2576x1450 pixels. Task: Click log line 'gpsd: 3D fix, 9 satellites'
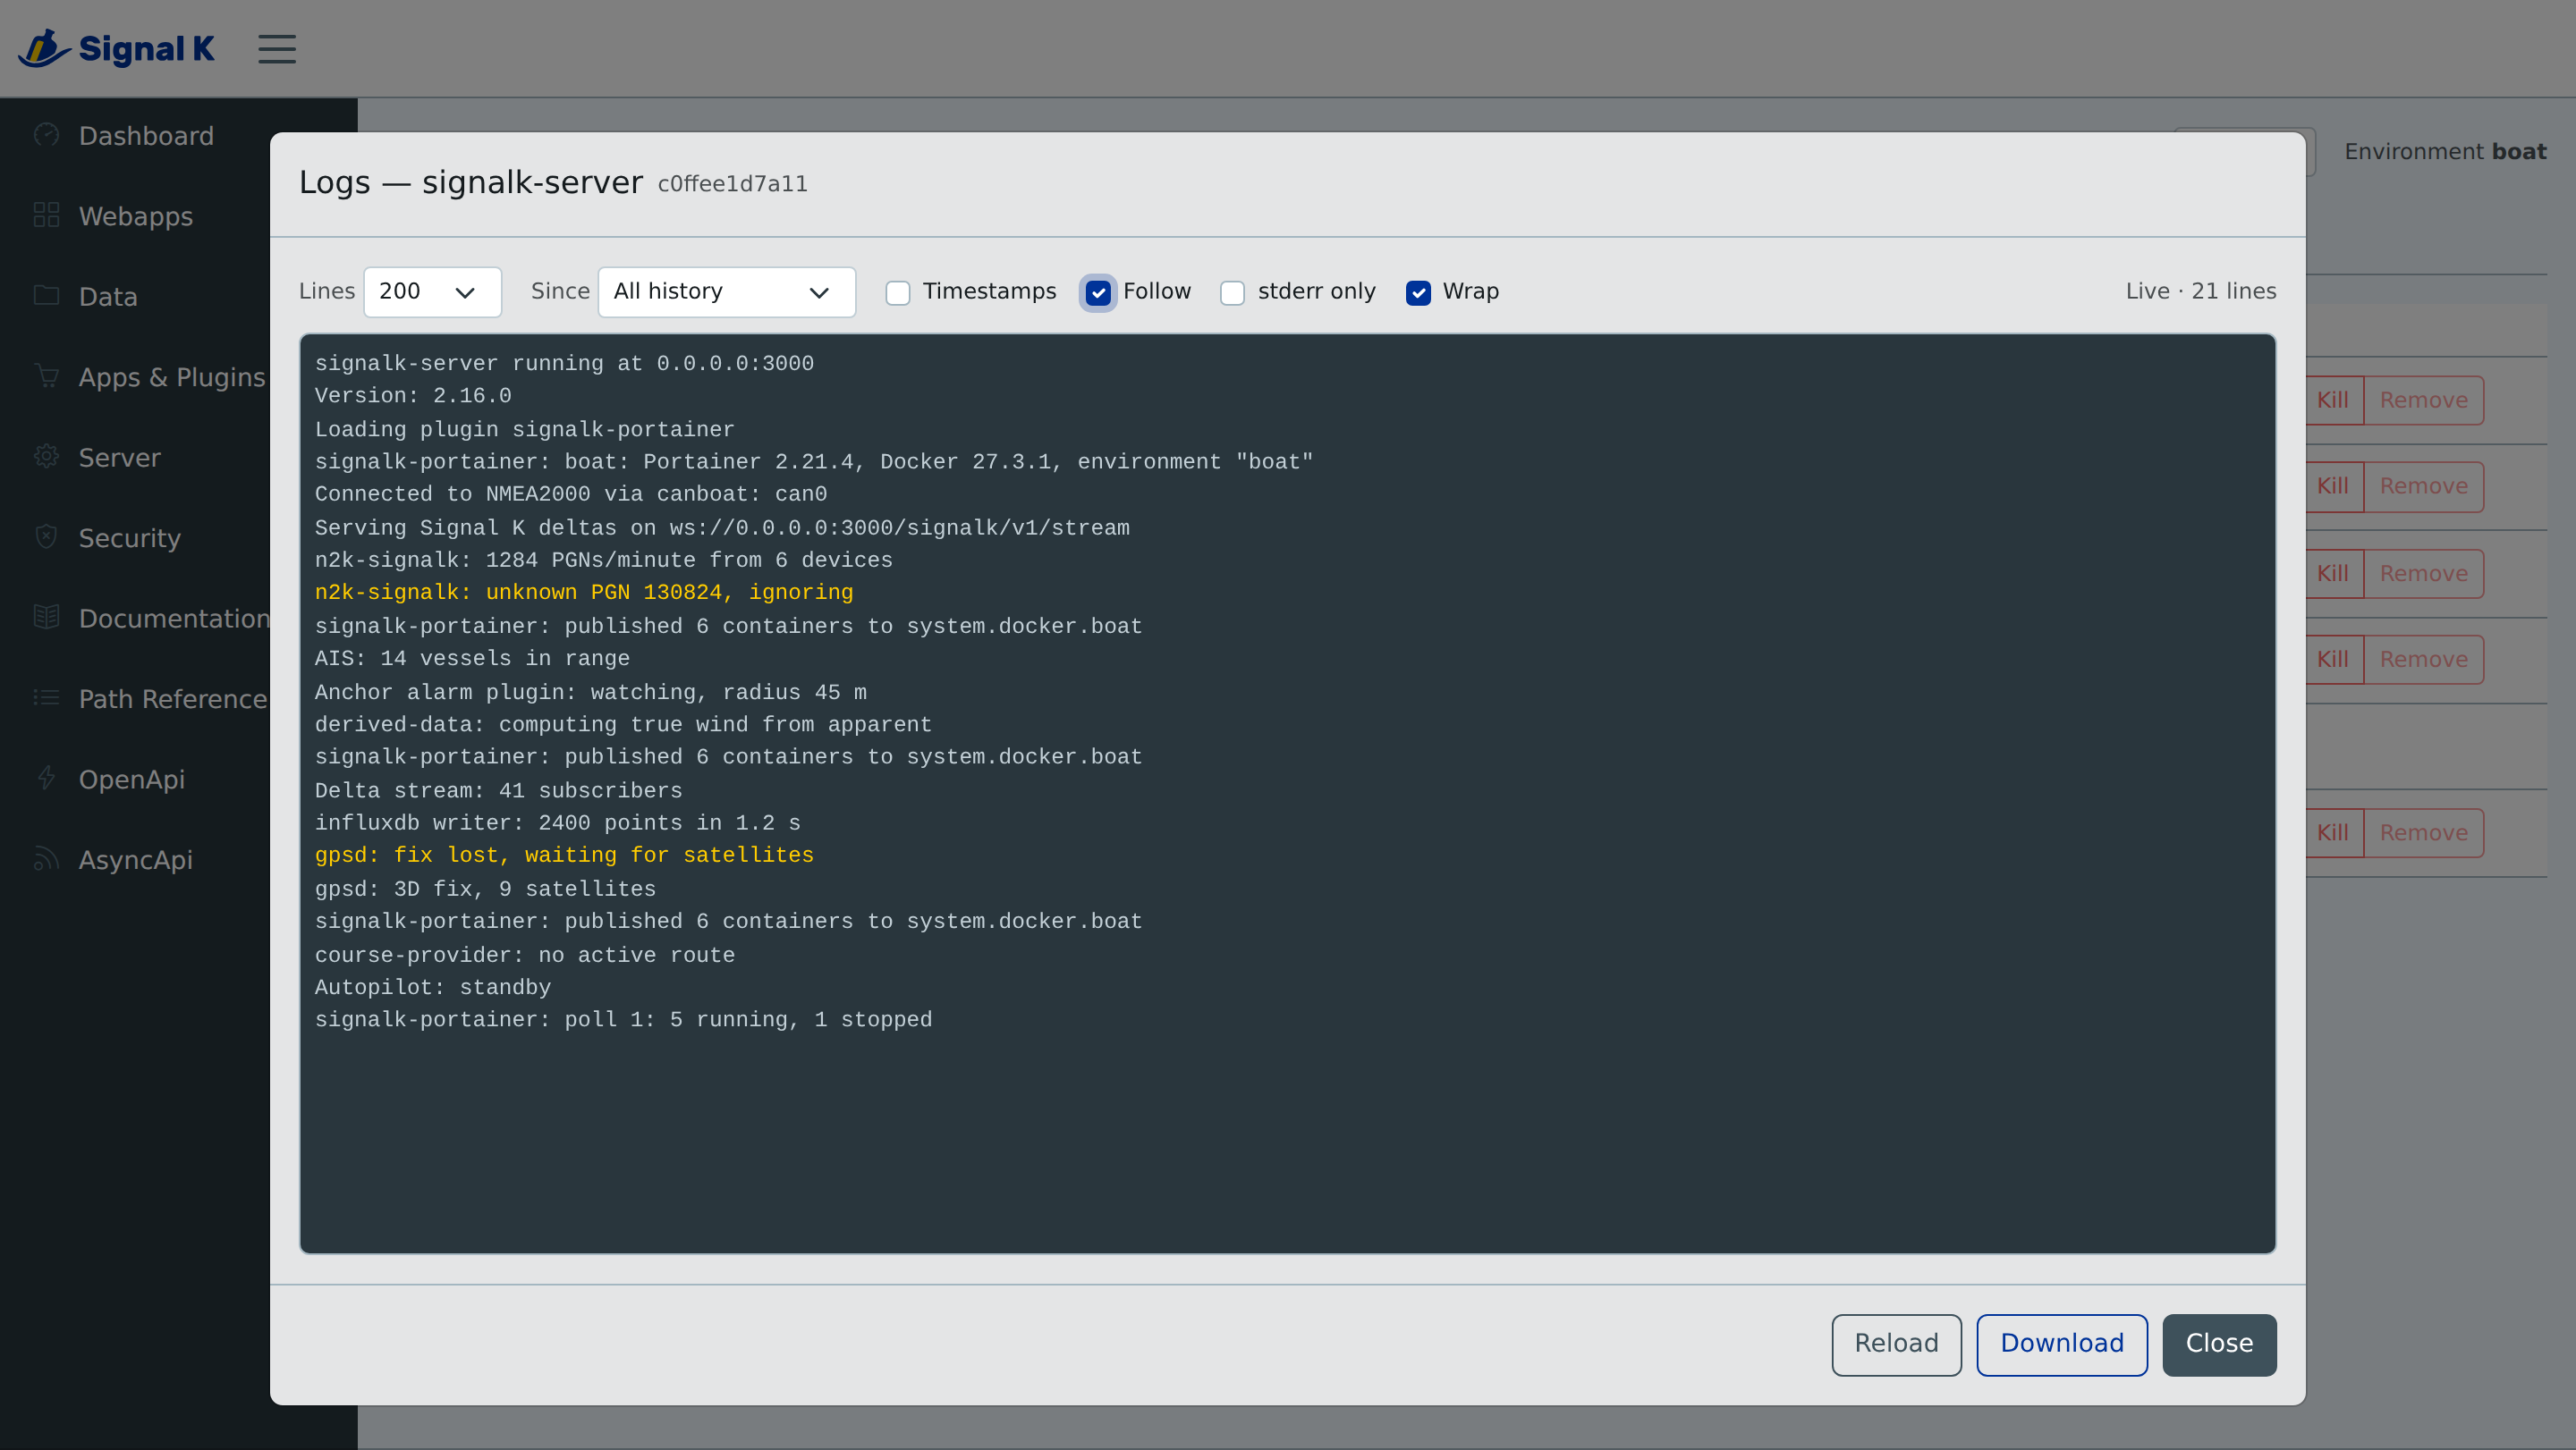(x=485, y=889)
